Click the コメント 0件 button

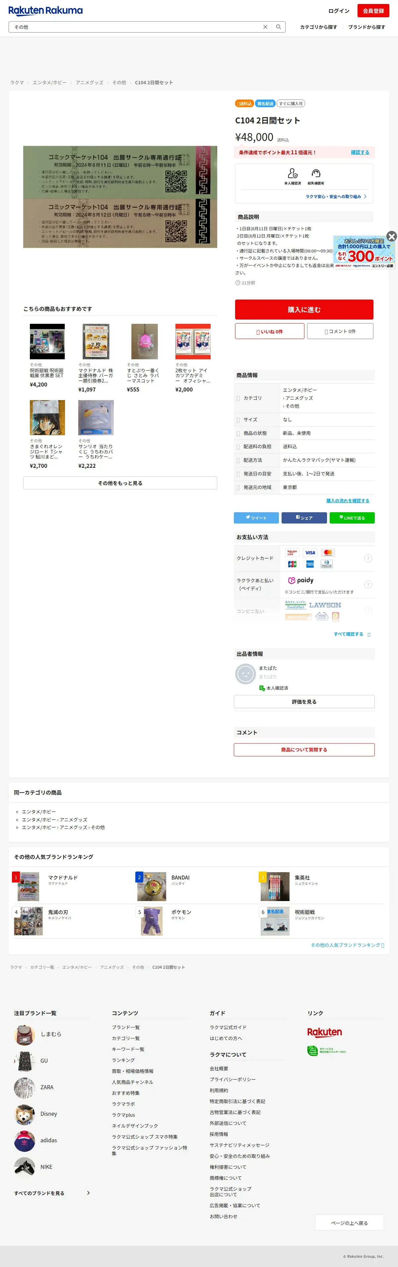click(340, 331)
